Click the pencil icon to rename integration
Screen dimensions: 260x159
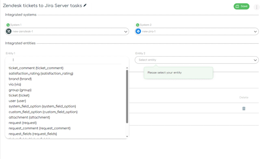click(85, 5)
